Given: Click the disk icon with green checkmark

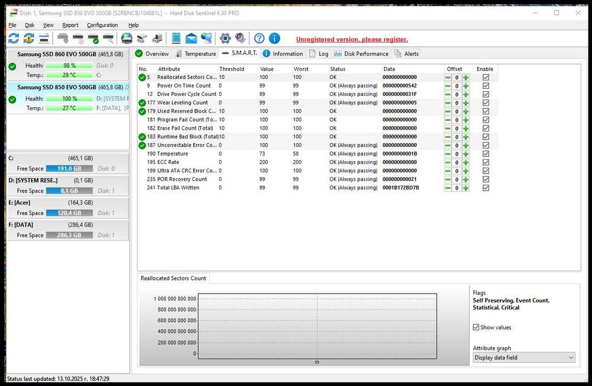Looking at the screenshot, I should tap(93, 38).
